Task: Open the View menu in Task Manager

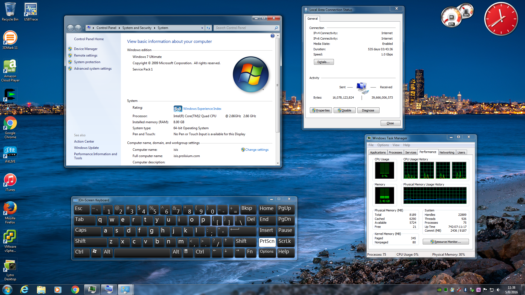Action: point(396,145)
